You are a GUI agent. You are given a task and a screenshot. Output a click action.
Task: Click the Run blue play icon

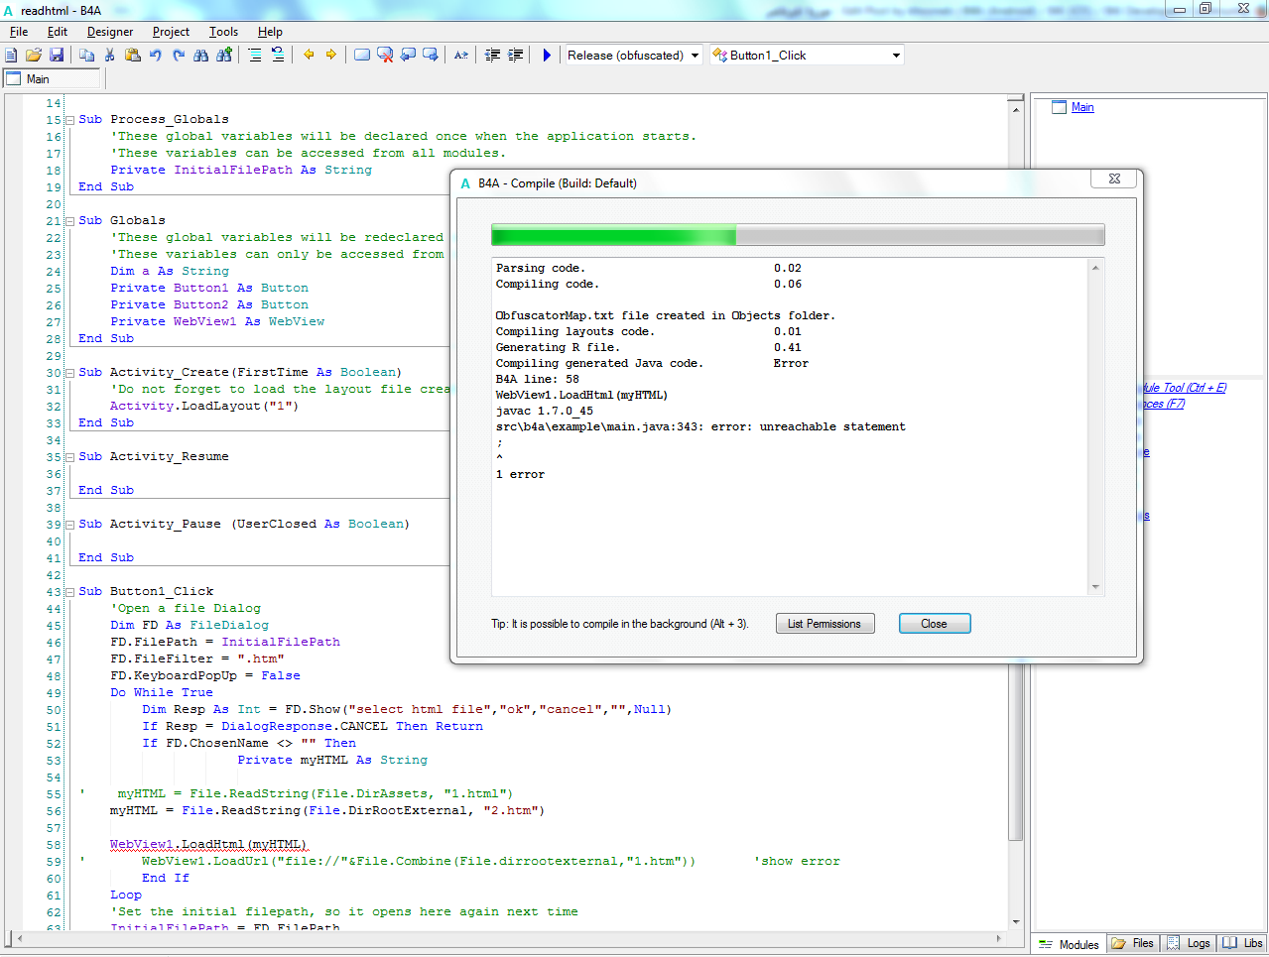pyautogui.click(x=547, y=56)
